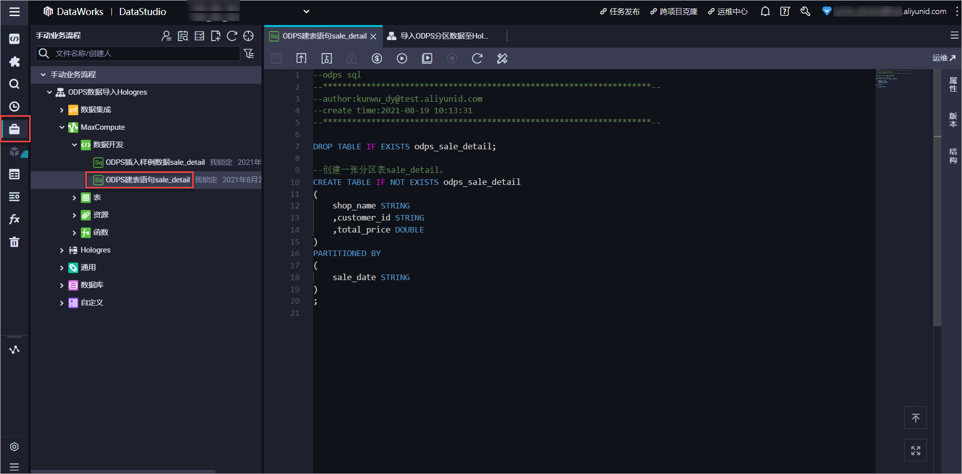The height and width of the screenshot is (474, 962).
Task: Click the submit upload icon in editor toolbar
Action: tap(301, 59)
